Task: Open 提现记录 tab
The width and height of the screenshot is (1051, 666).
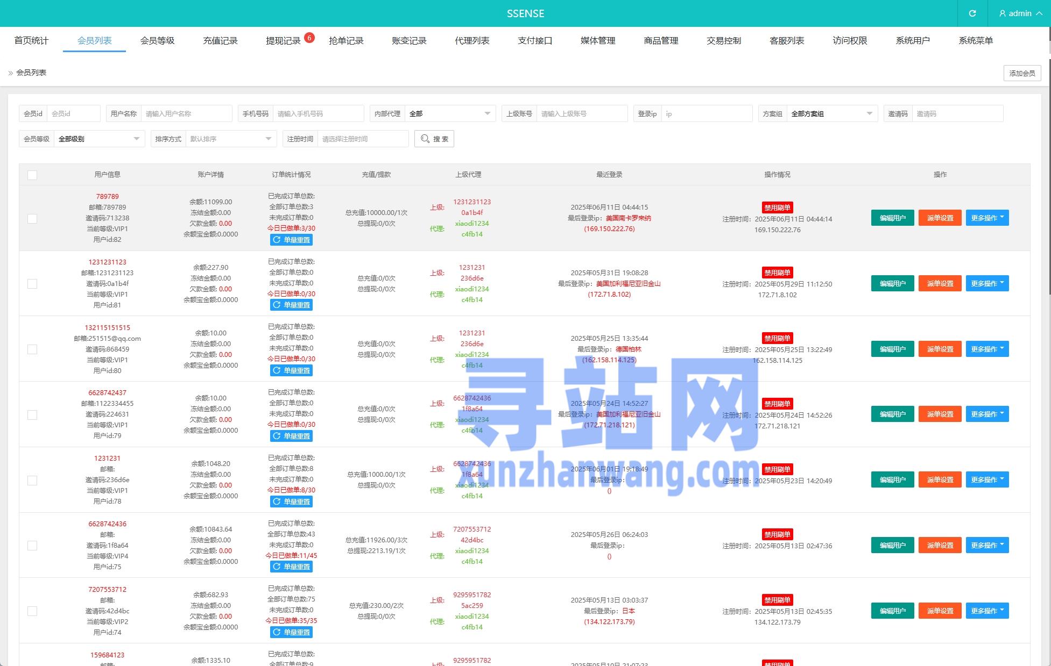Action: 283,40
